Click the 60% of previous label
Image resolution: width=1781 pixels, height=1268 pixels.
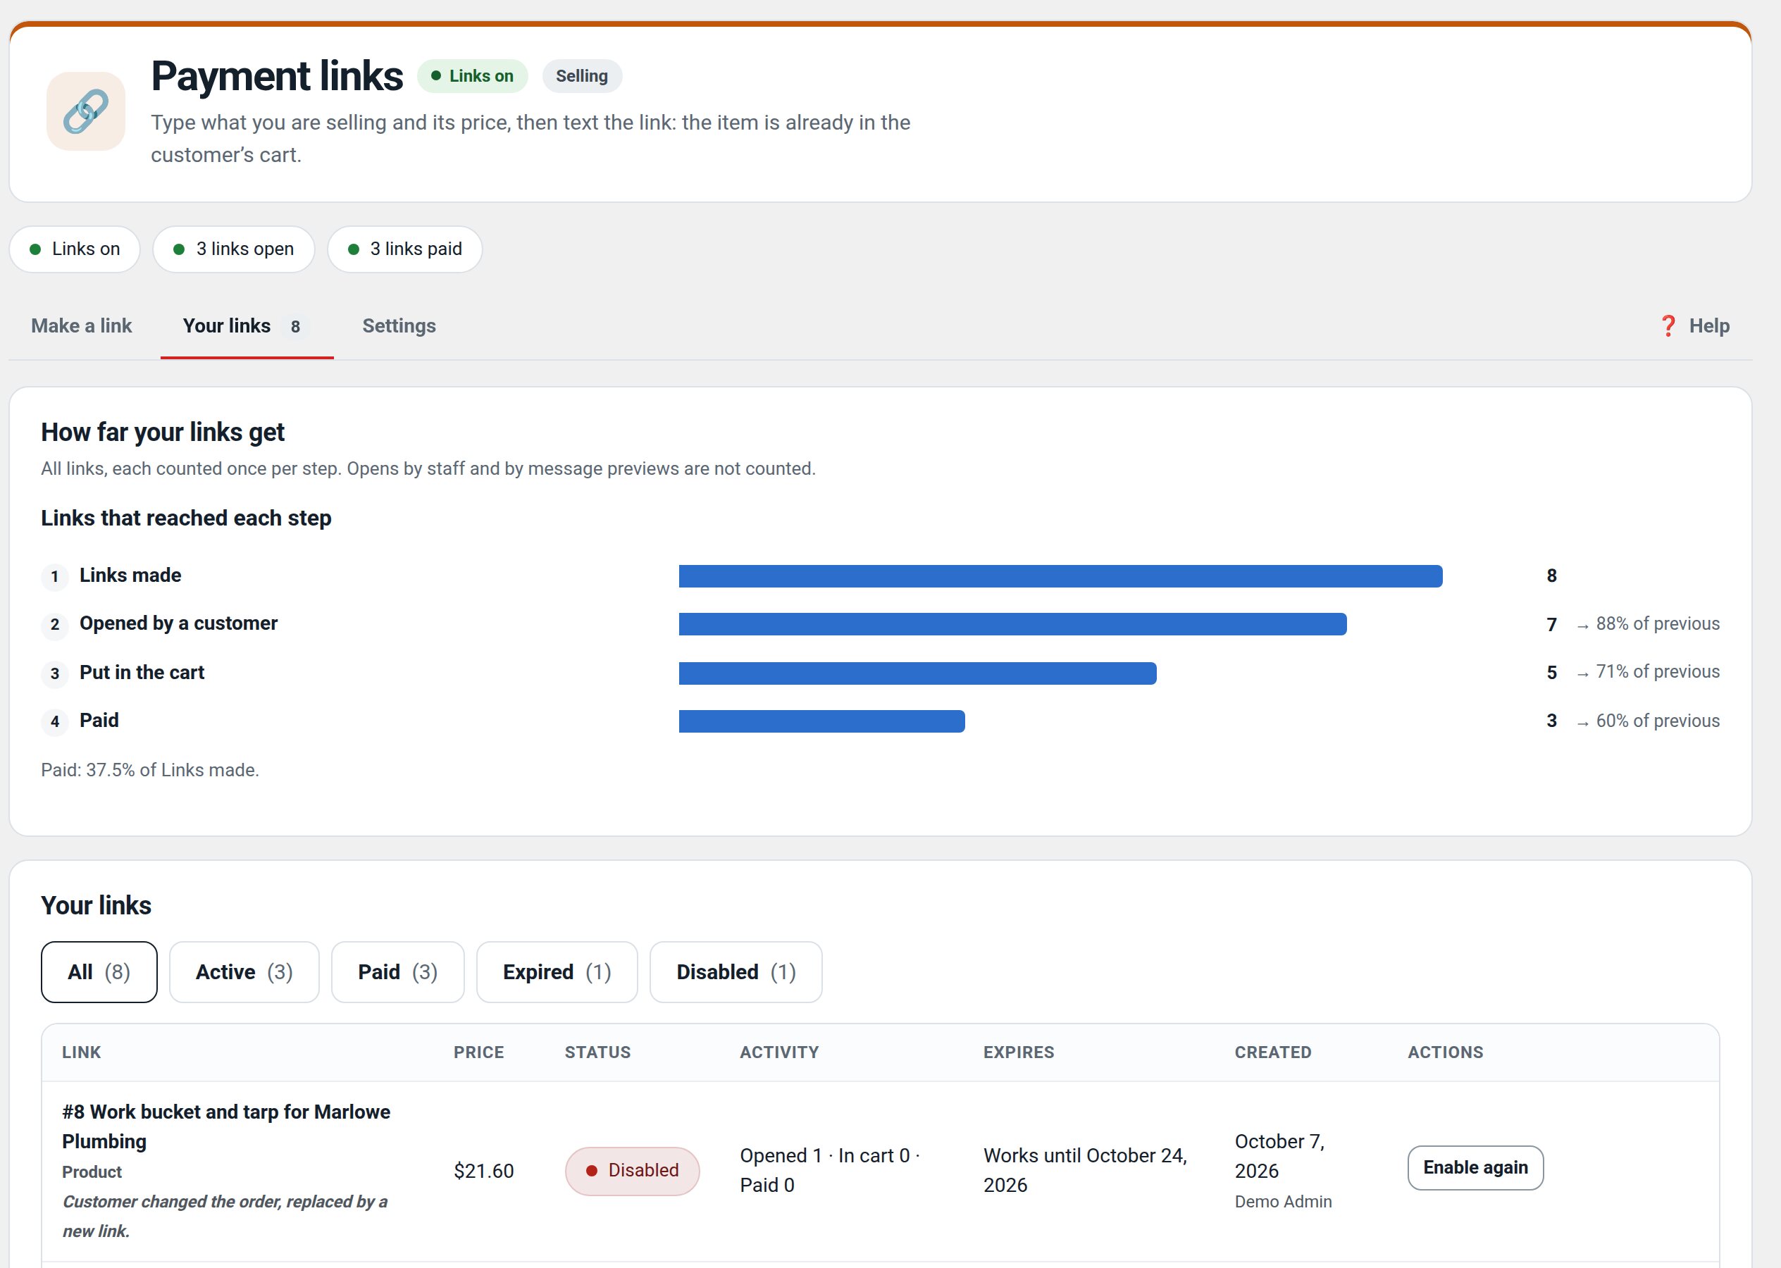click(x=1657, y=721)
